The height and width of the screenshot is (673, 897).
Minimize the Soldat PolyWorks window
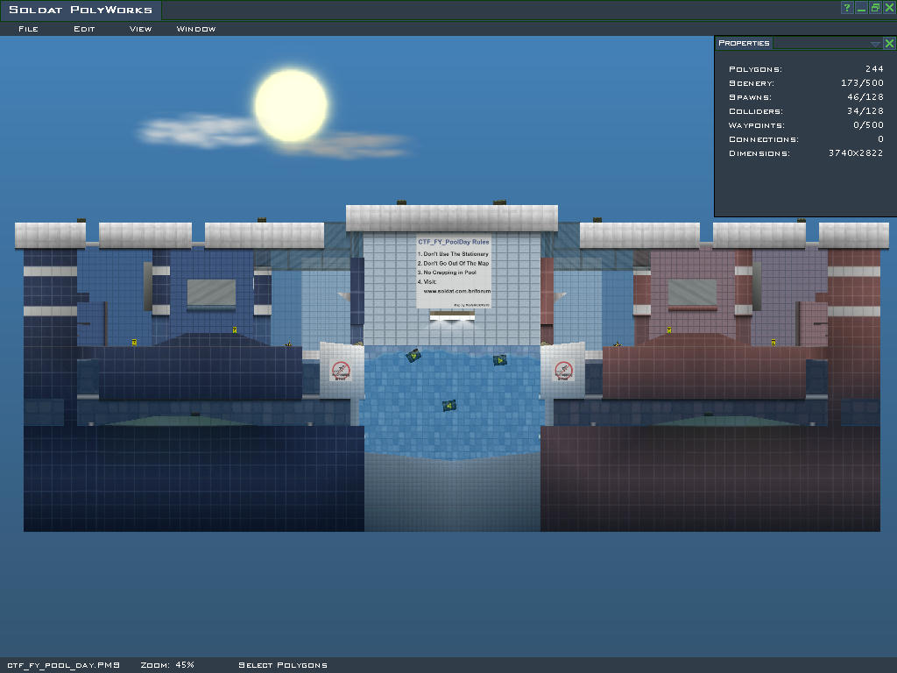pos(861,8)
